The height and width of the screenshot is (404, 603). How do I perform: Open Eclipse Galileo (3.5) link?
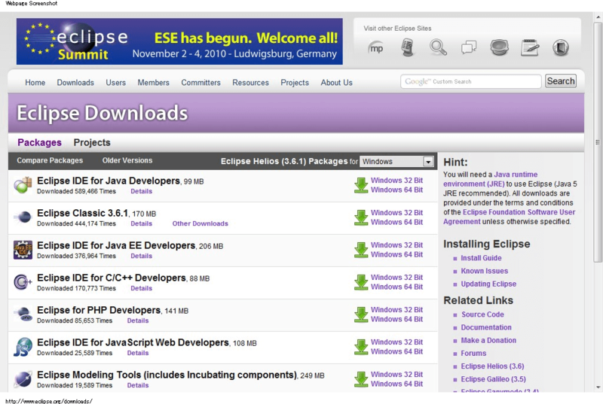(494, 379)
